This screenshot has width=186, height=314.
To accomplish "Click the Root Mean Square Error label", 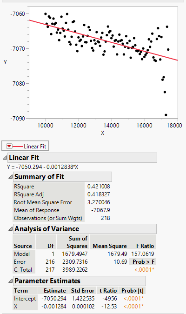I will tap(43, 202).
